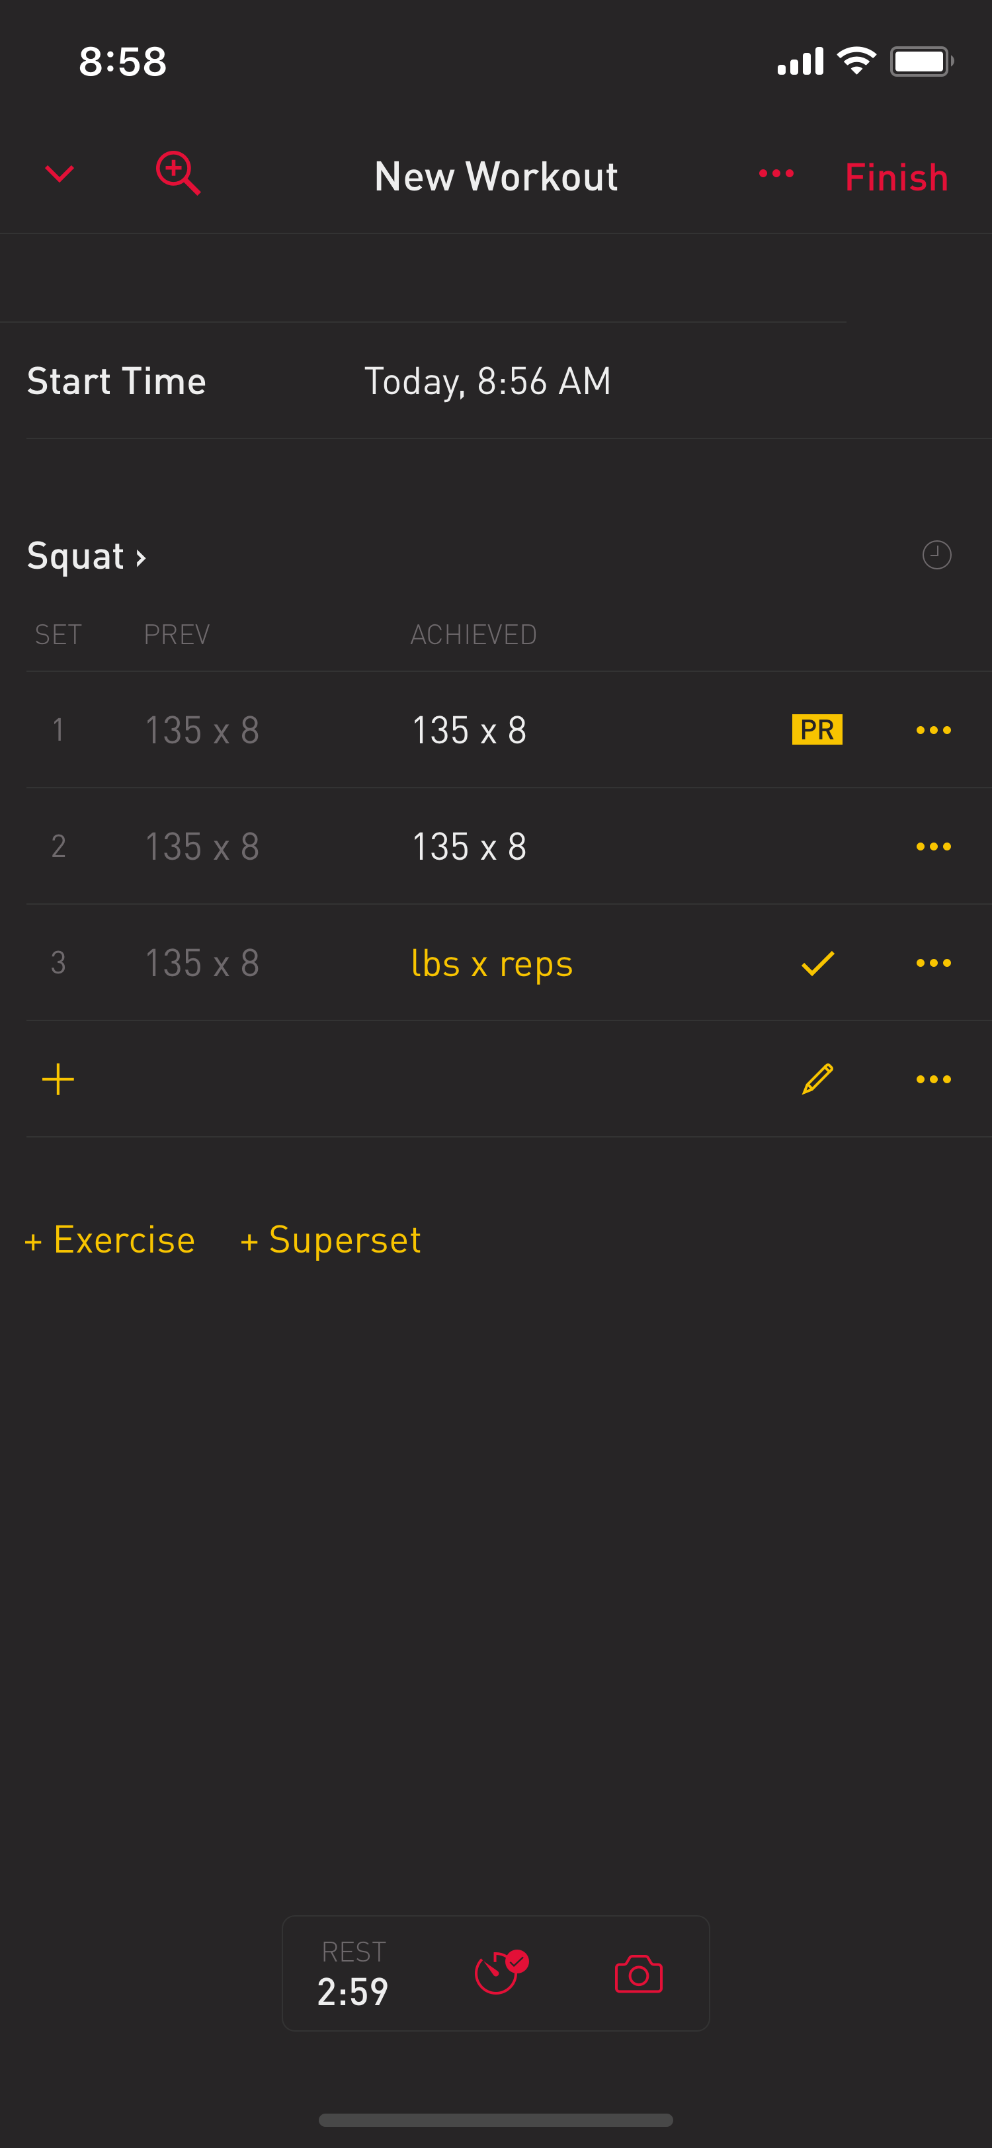Open Squat history clock icon
992x2148 pixels.
937,554
